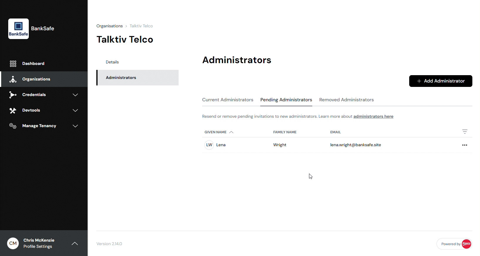
Task: Click the Devtools wrench icon
Action: [x=13, y=110]
